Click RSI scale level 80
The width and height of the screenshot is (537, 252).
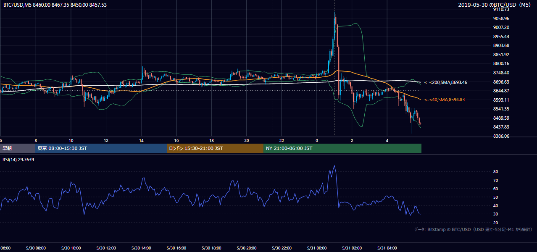point(495,172)
